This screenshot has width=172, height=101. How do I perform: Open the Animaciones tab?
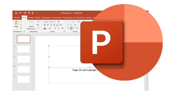57,18
